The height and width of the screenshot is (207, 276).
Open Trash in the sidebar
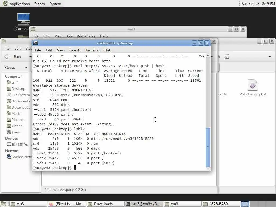[x=13, y=132]
